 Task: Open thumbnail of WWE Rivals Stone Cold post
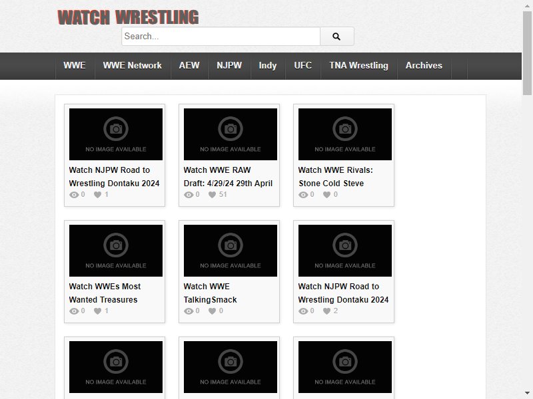[345, 134]
